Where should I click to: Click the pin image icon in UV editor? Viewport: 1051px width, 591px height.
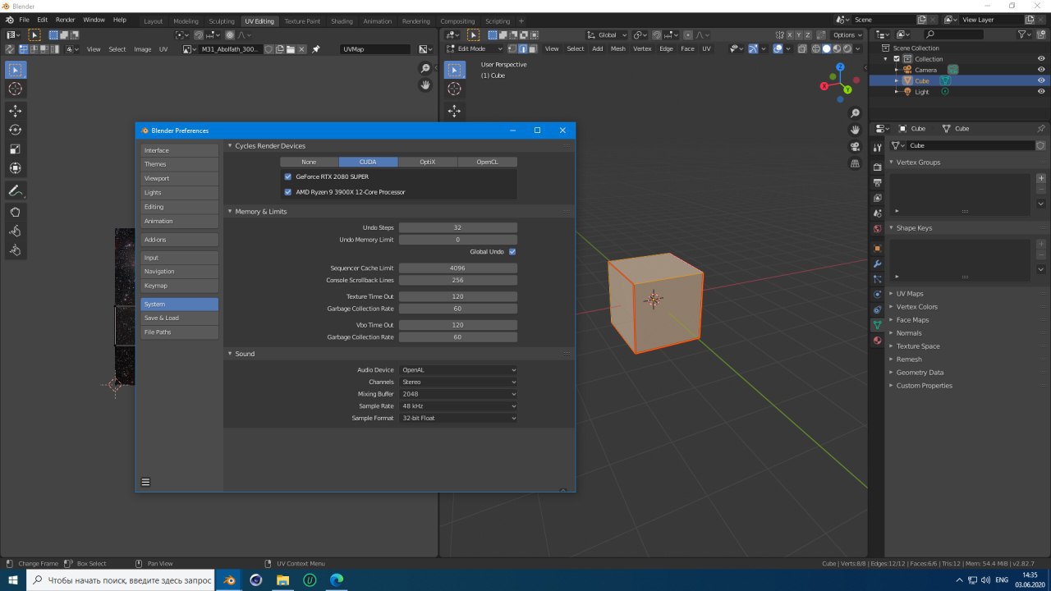point(316,49)
